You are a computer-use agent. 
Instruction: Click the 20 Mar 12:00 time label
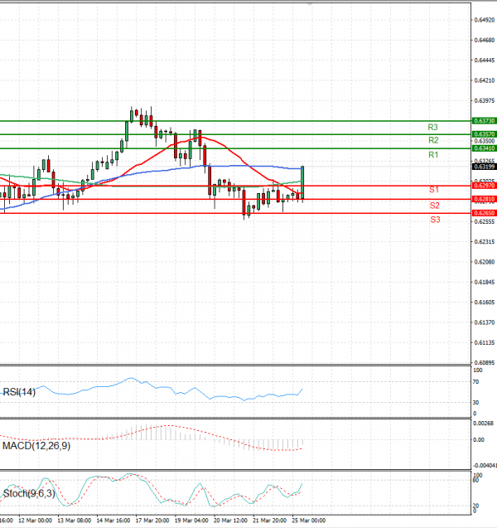point(230,521)
